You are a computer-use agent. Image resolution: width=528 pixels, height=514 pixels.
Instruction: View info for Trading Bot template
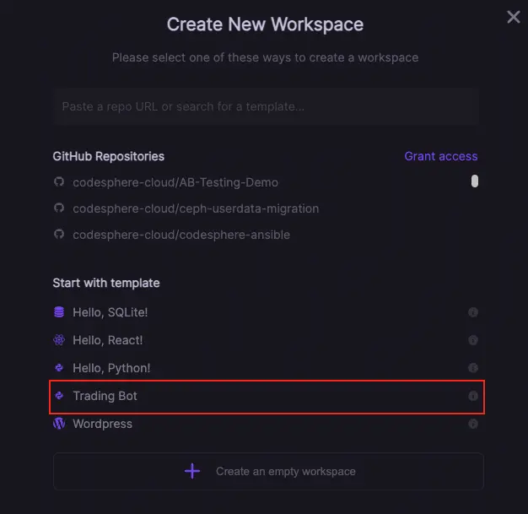pos(473,396)
